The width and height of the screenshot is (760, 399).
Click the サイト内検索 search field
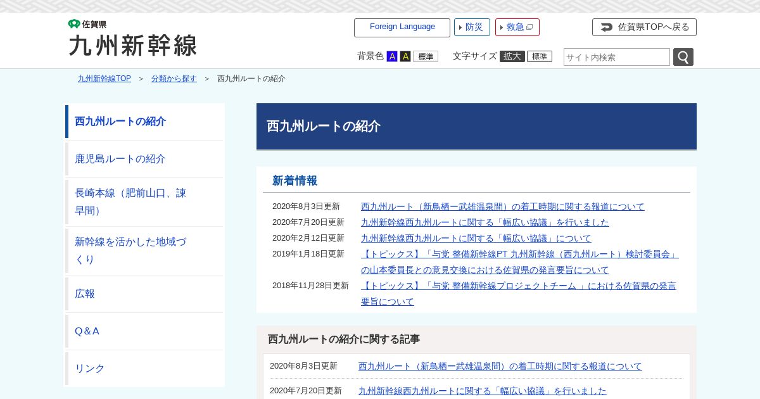(x=617, y=57)
